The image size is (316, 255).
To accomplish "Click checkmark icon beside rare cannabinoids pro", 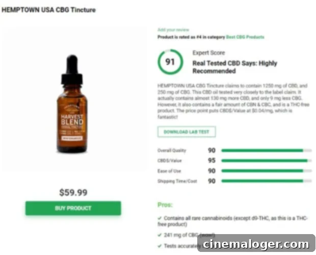I will tap(160, 218).
